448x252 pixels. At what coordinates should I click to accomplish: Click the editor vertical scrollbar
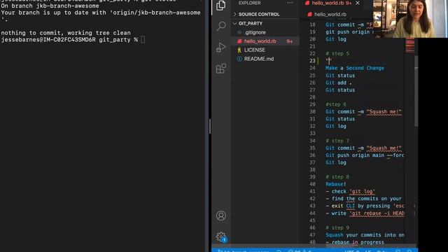[x=416, y=92]
